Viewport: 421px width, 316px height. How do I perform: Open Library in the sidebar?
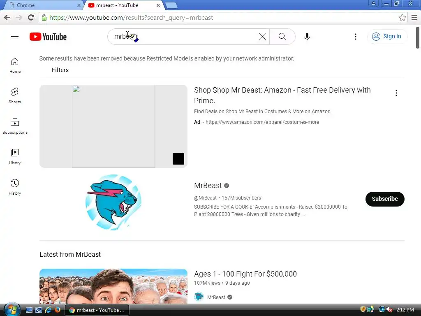point(15,157)
